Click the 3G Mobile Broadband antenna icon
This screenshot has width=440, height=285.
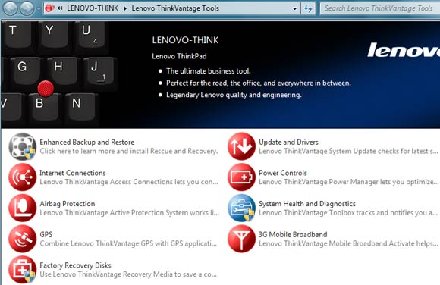click(241, 239)
